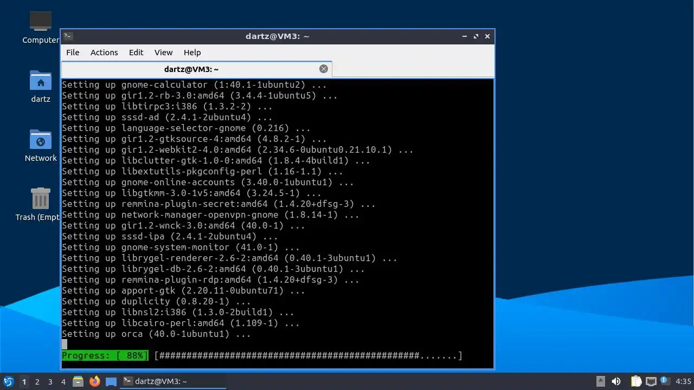The image size is (694, 390).
Task: Open the Actions menu
Action: (104, 53)
